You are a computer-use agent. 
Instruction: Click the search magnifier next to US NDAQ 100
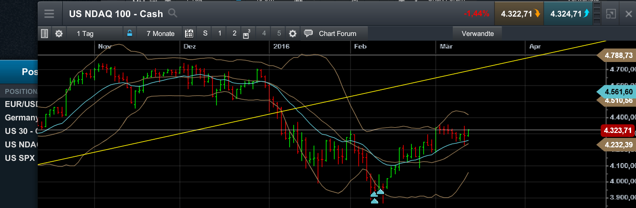click(172, 13)
